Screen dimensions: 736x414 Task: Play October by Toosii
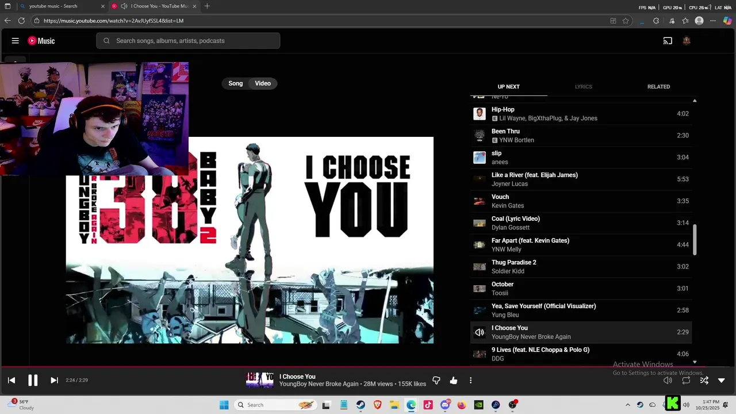[581, 289]
